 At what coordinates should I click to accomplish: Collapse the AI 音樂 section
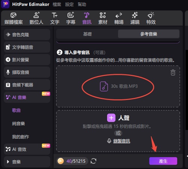click(x=27, y=97)
